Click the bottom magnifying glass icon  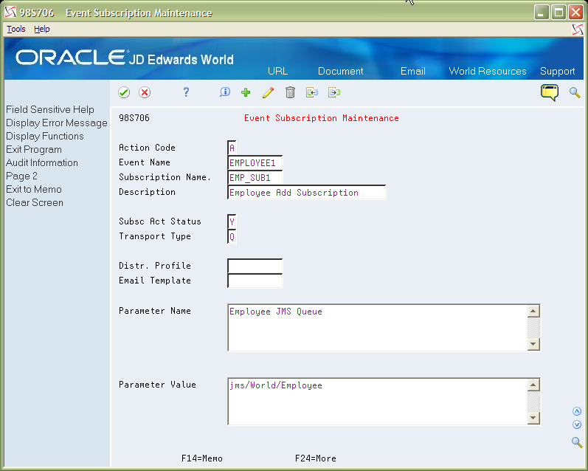tap(577, 442)
